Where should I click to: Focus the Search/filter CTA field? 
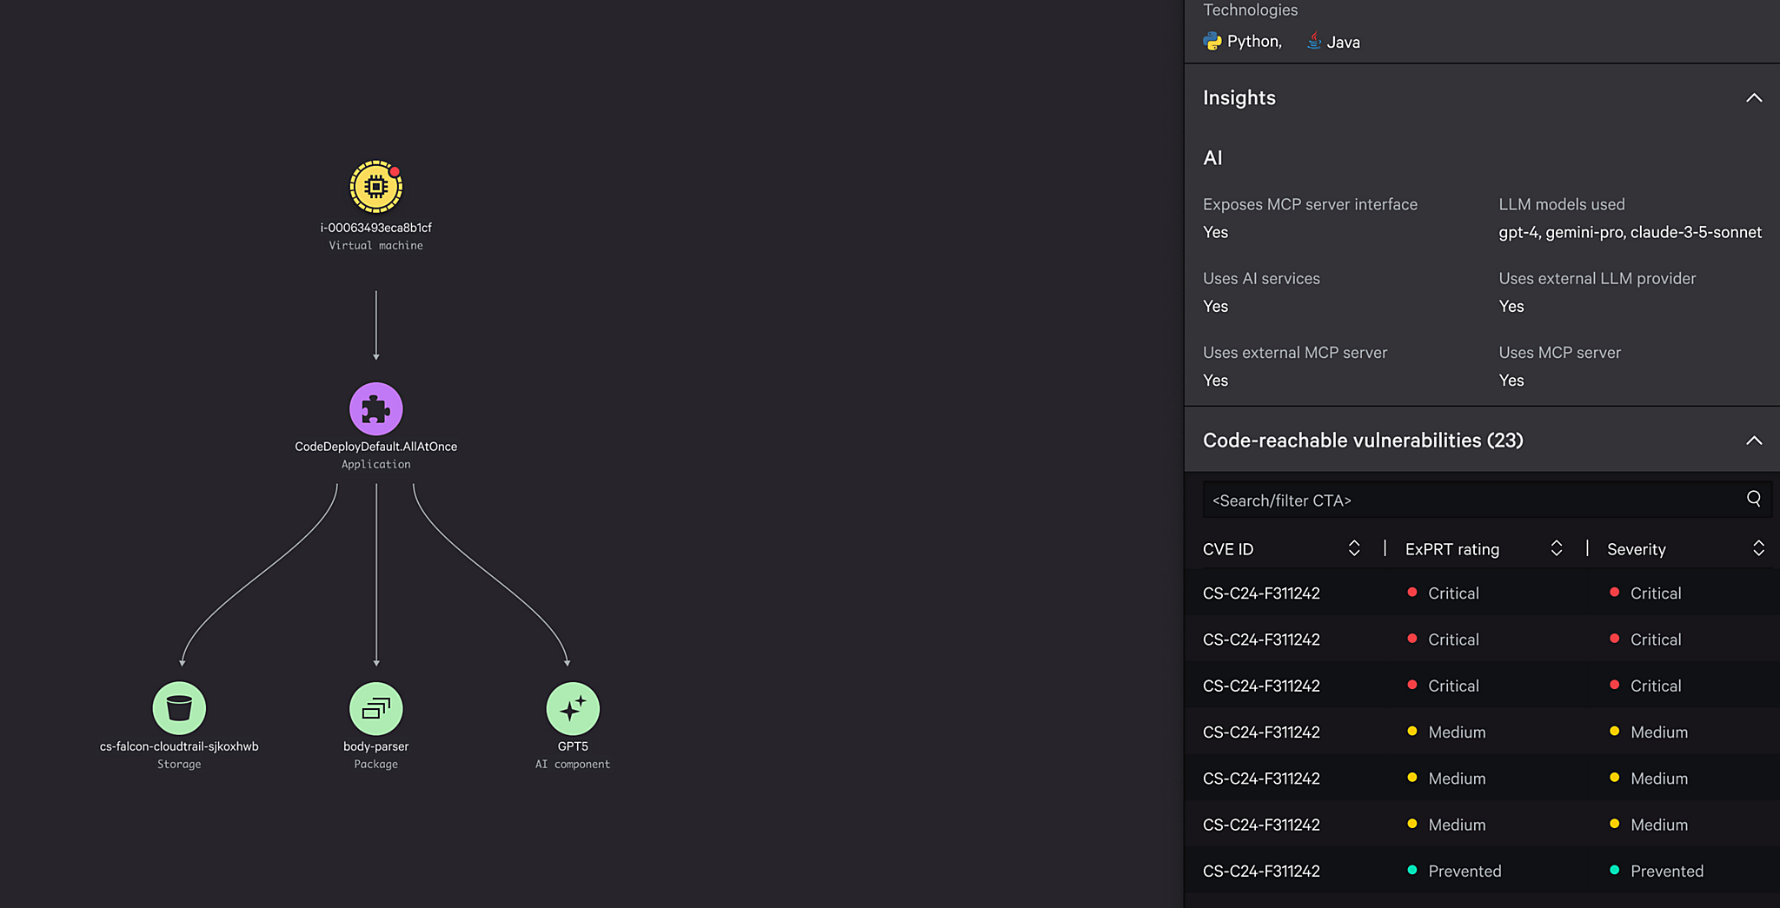[1469, 500]
